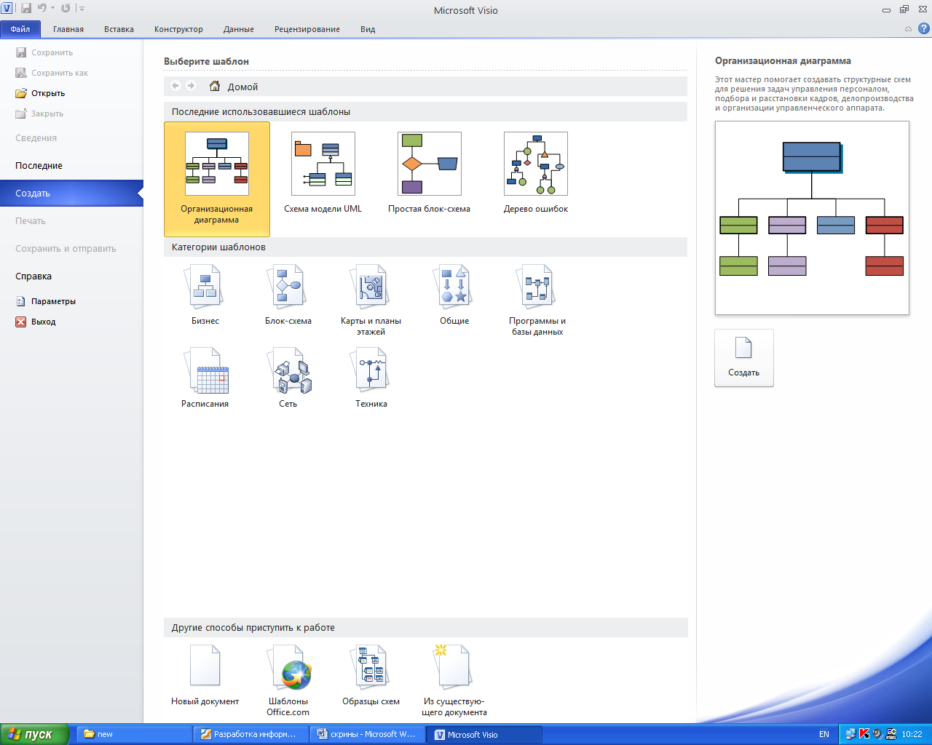This screenshot has width=932, height=745.
Task: Open the Блок-схема template category
Action: 288,295
